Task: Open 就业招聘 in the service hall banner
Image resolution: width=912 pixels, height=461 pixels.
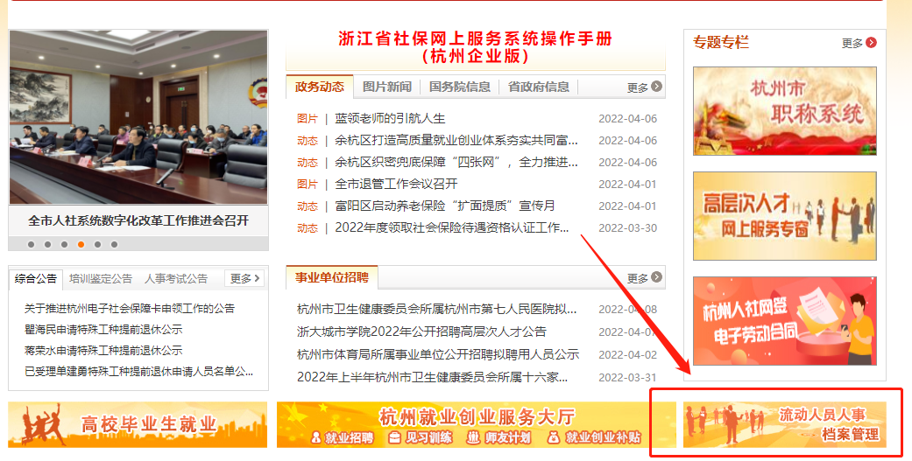Action: click(349, 437)
